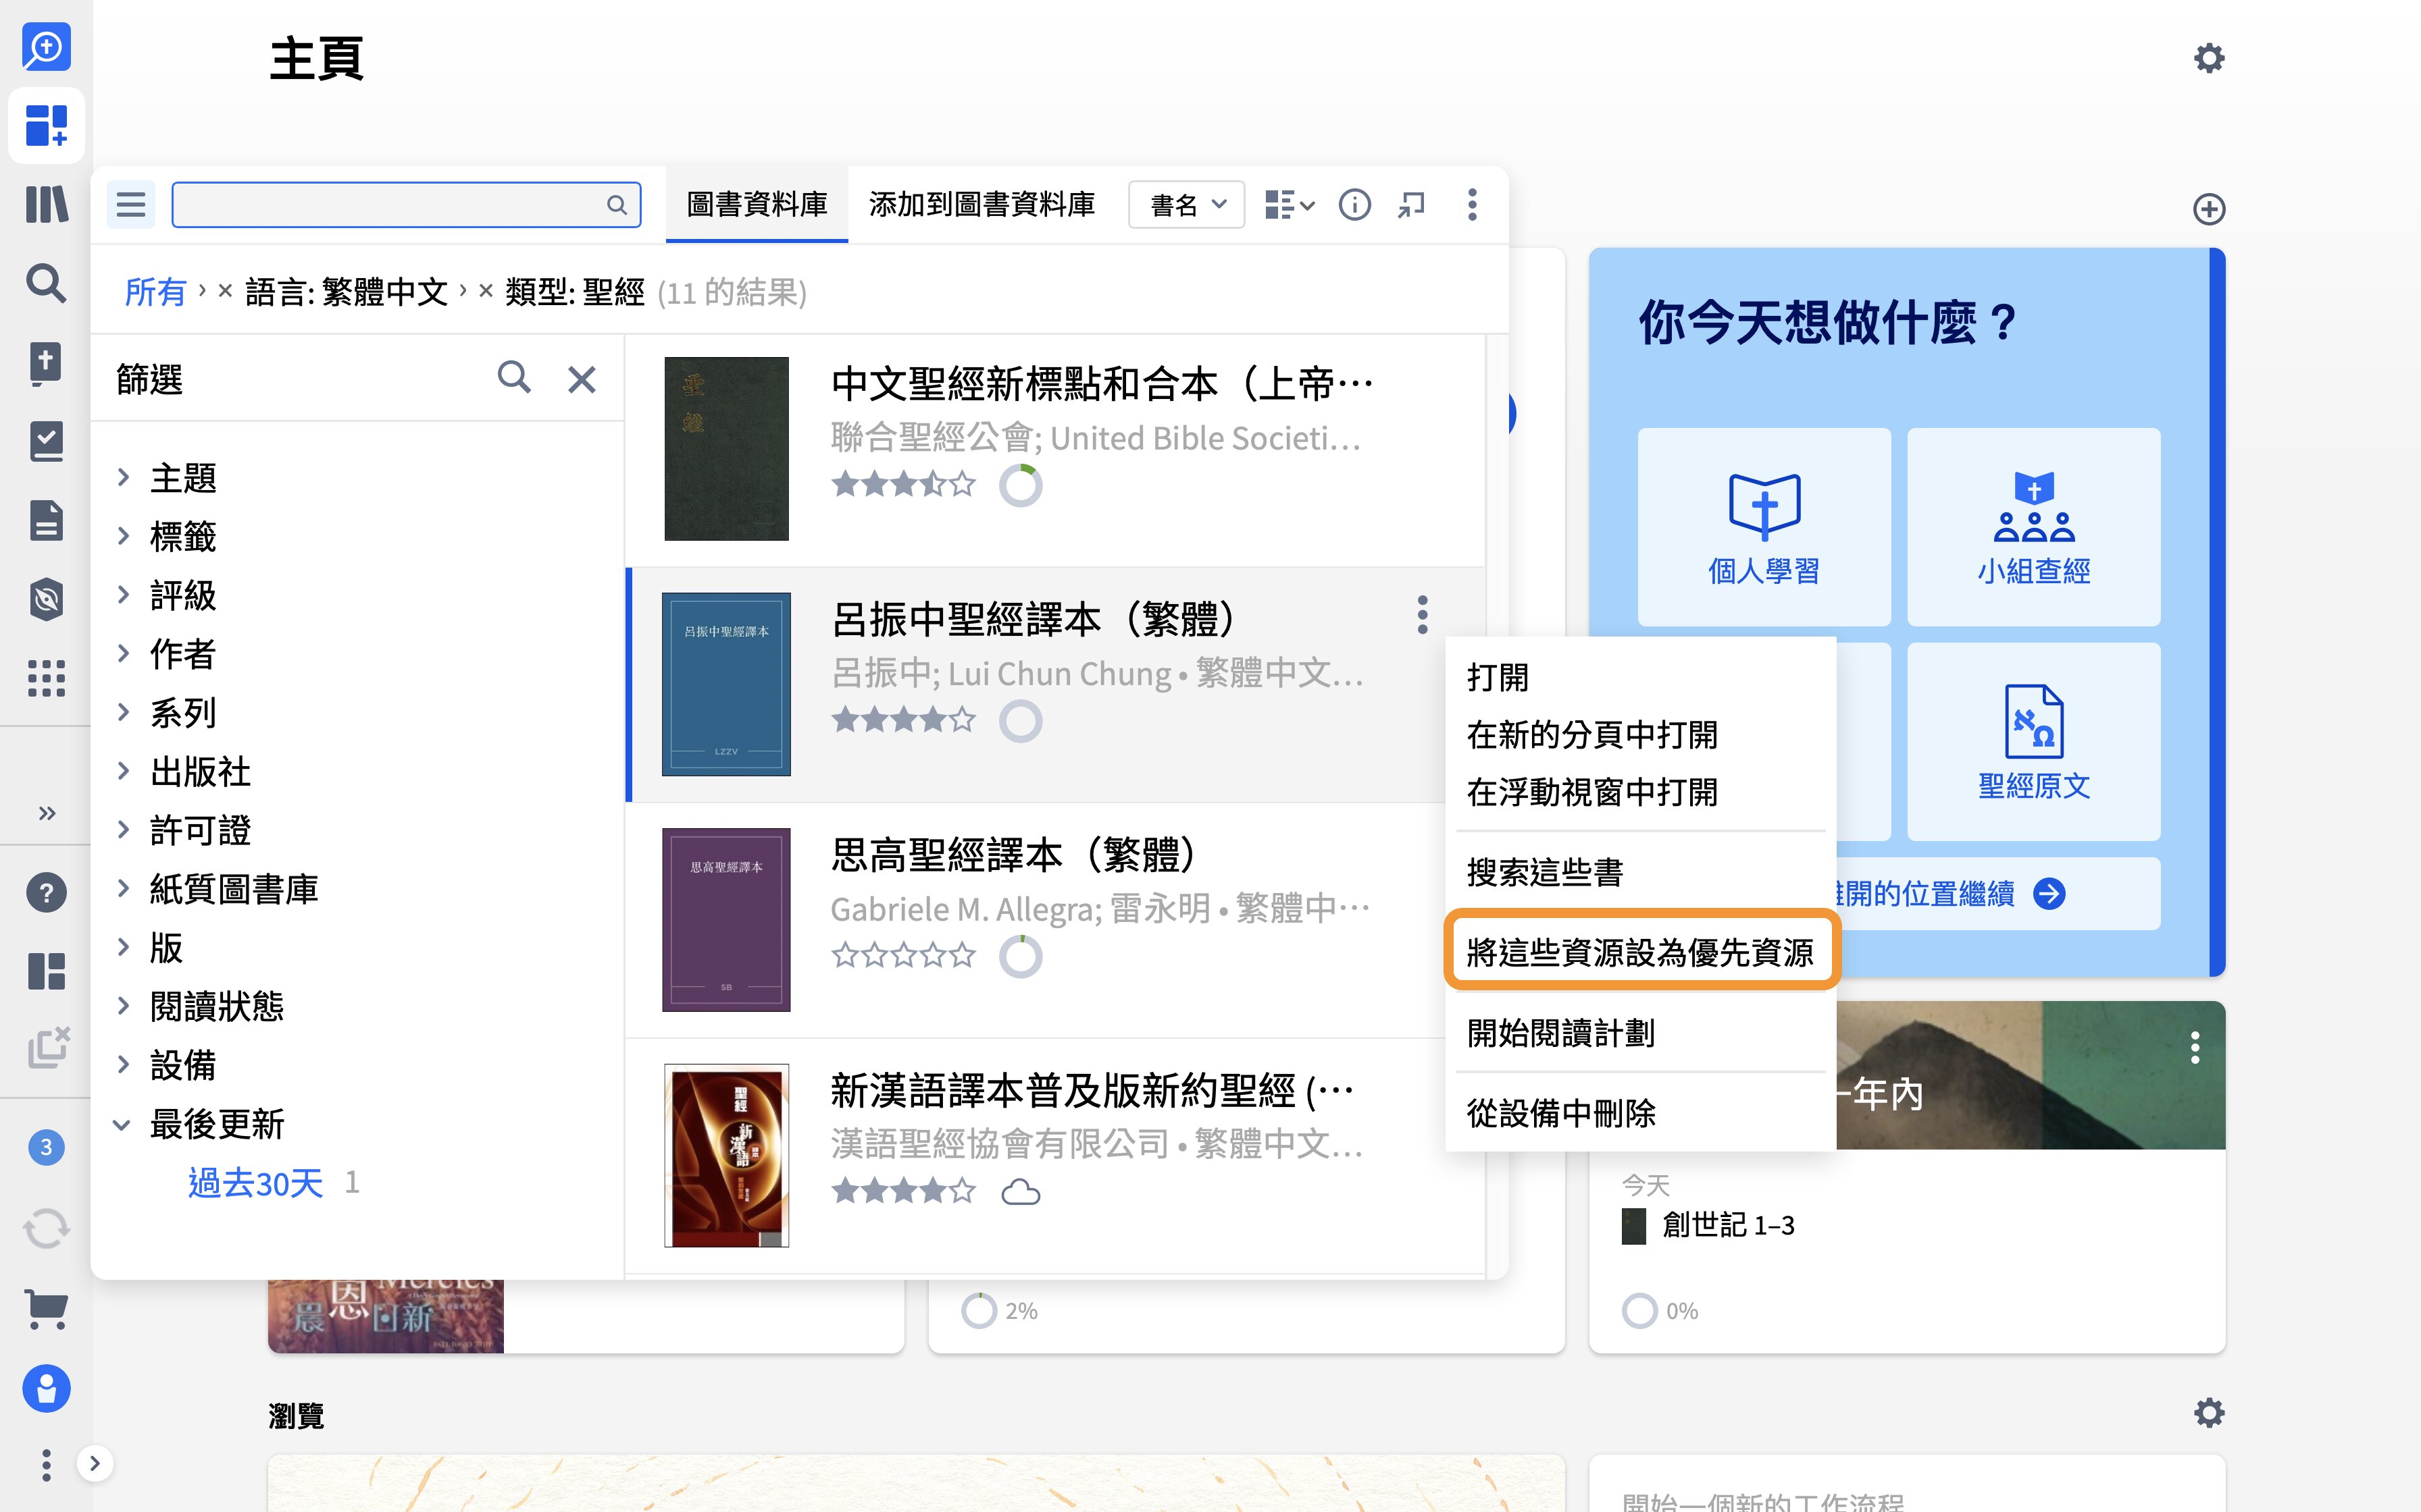
Task: Choose 搜索這些書 from context menu
Action: [1639, 872]
